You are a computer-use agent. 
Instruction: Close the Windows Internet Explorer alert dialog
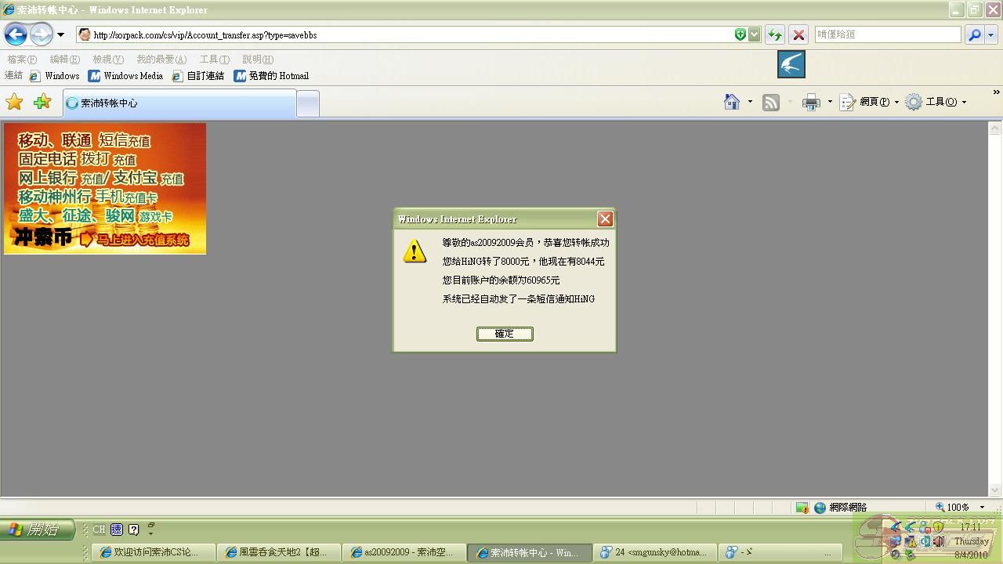click(605, 219)
